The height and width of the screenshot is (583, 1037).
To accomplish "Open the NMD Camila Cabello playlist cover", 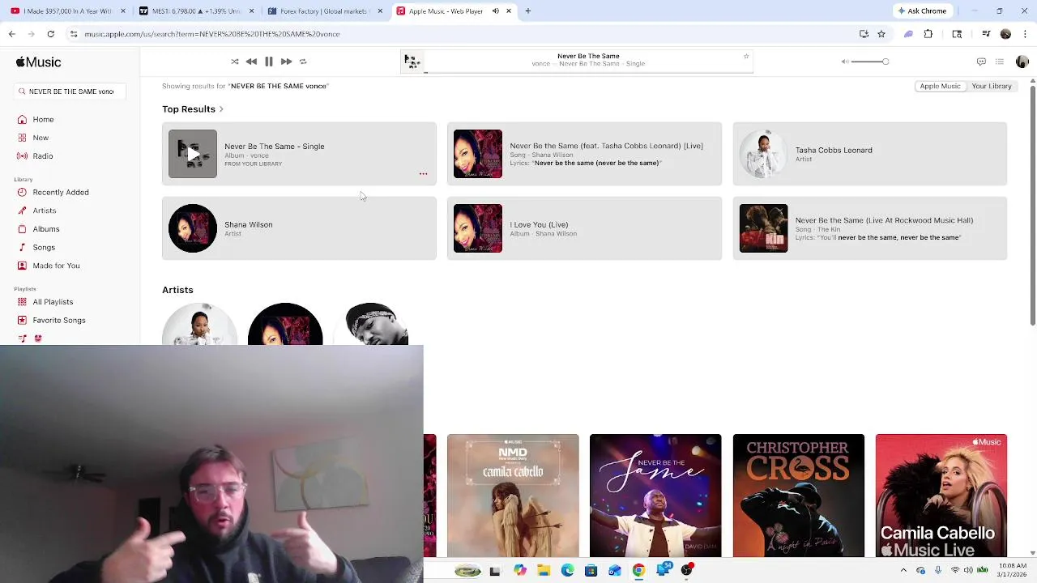I will (x=513, y=496).
